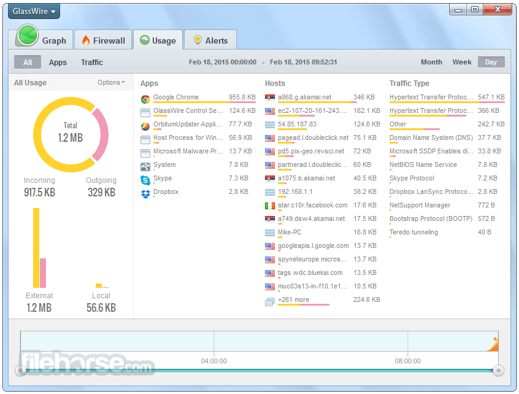This screenshot has width=519, height=394.
Task: Click flag icon for googleapis.l.google.com
Action: point(270,246)
